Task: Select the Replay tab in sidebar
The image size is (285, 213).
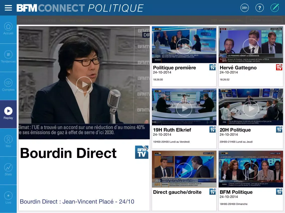Action: [x=8, y=114]
